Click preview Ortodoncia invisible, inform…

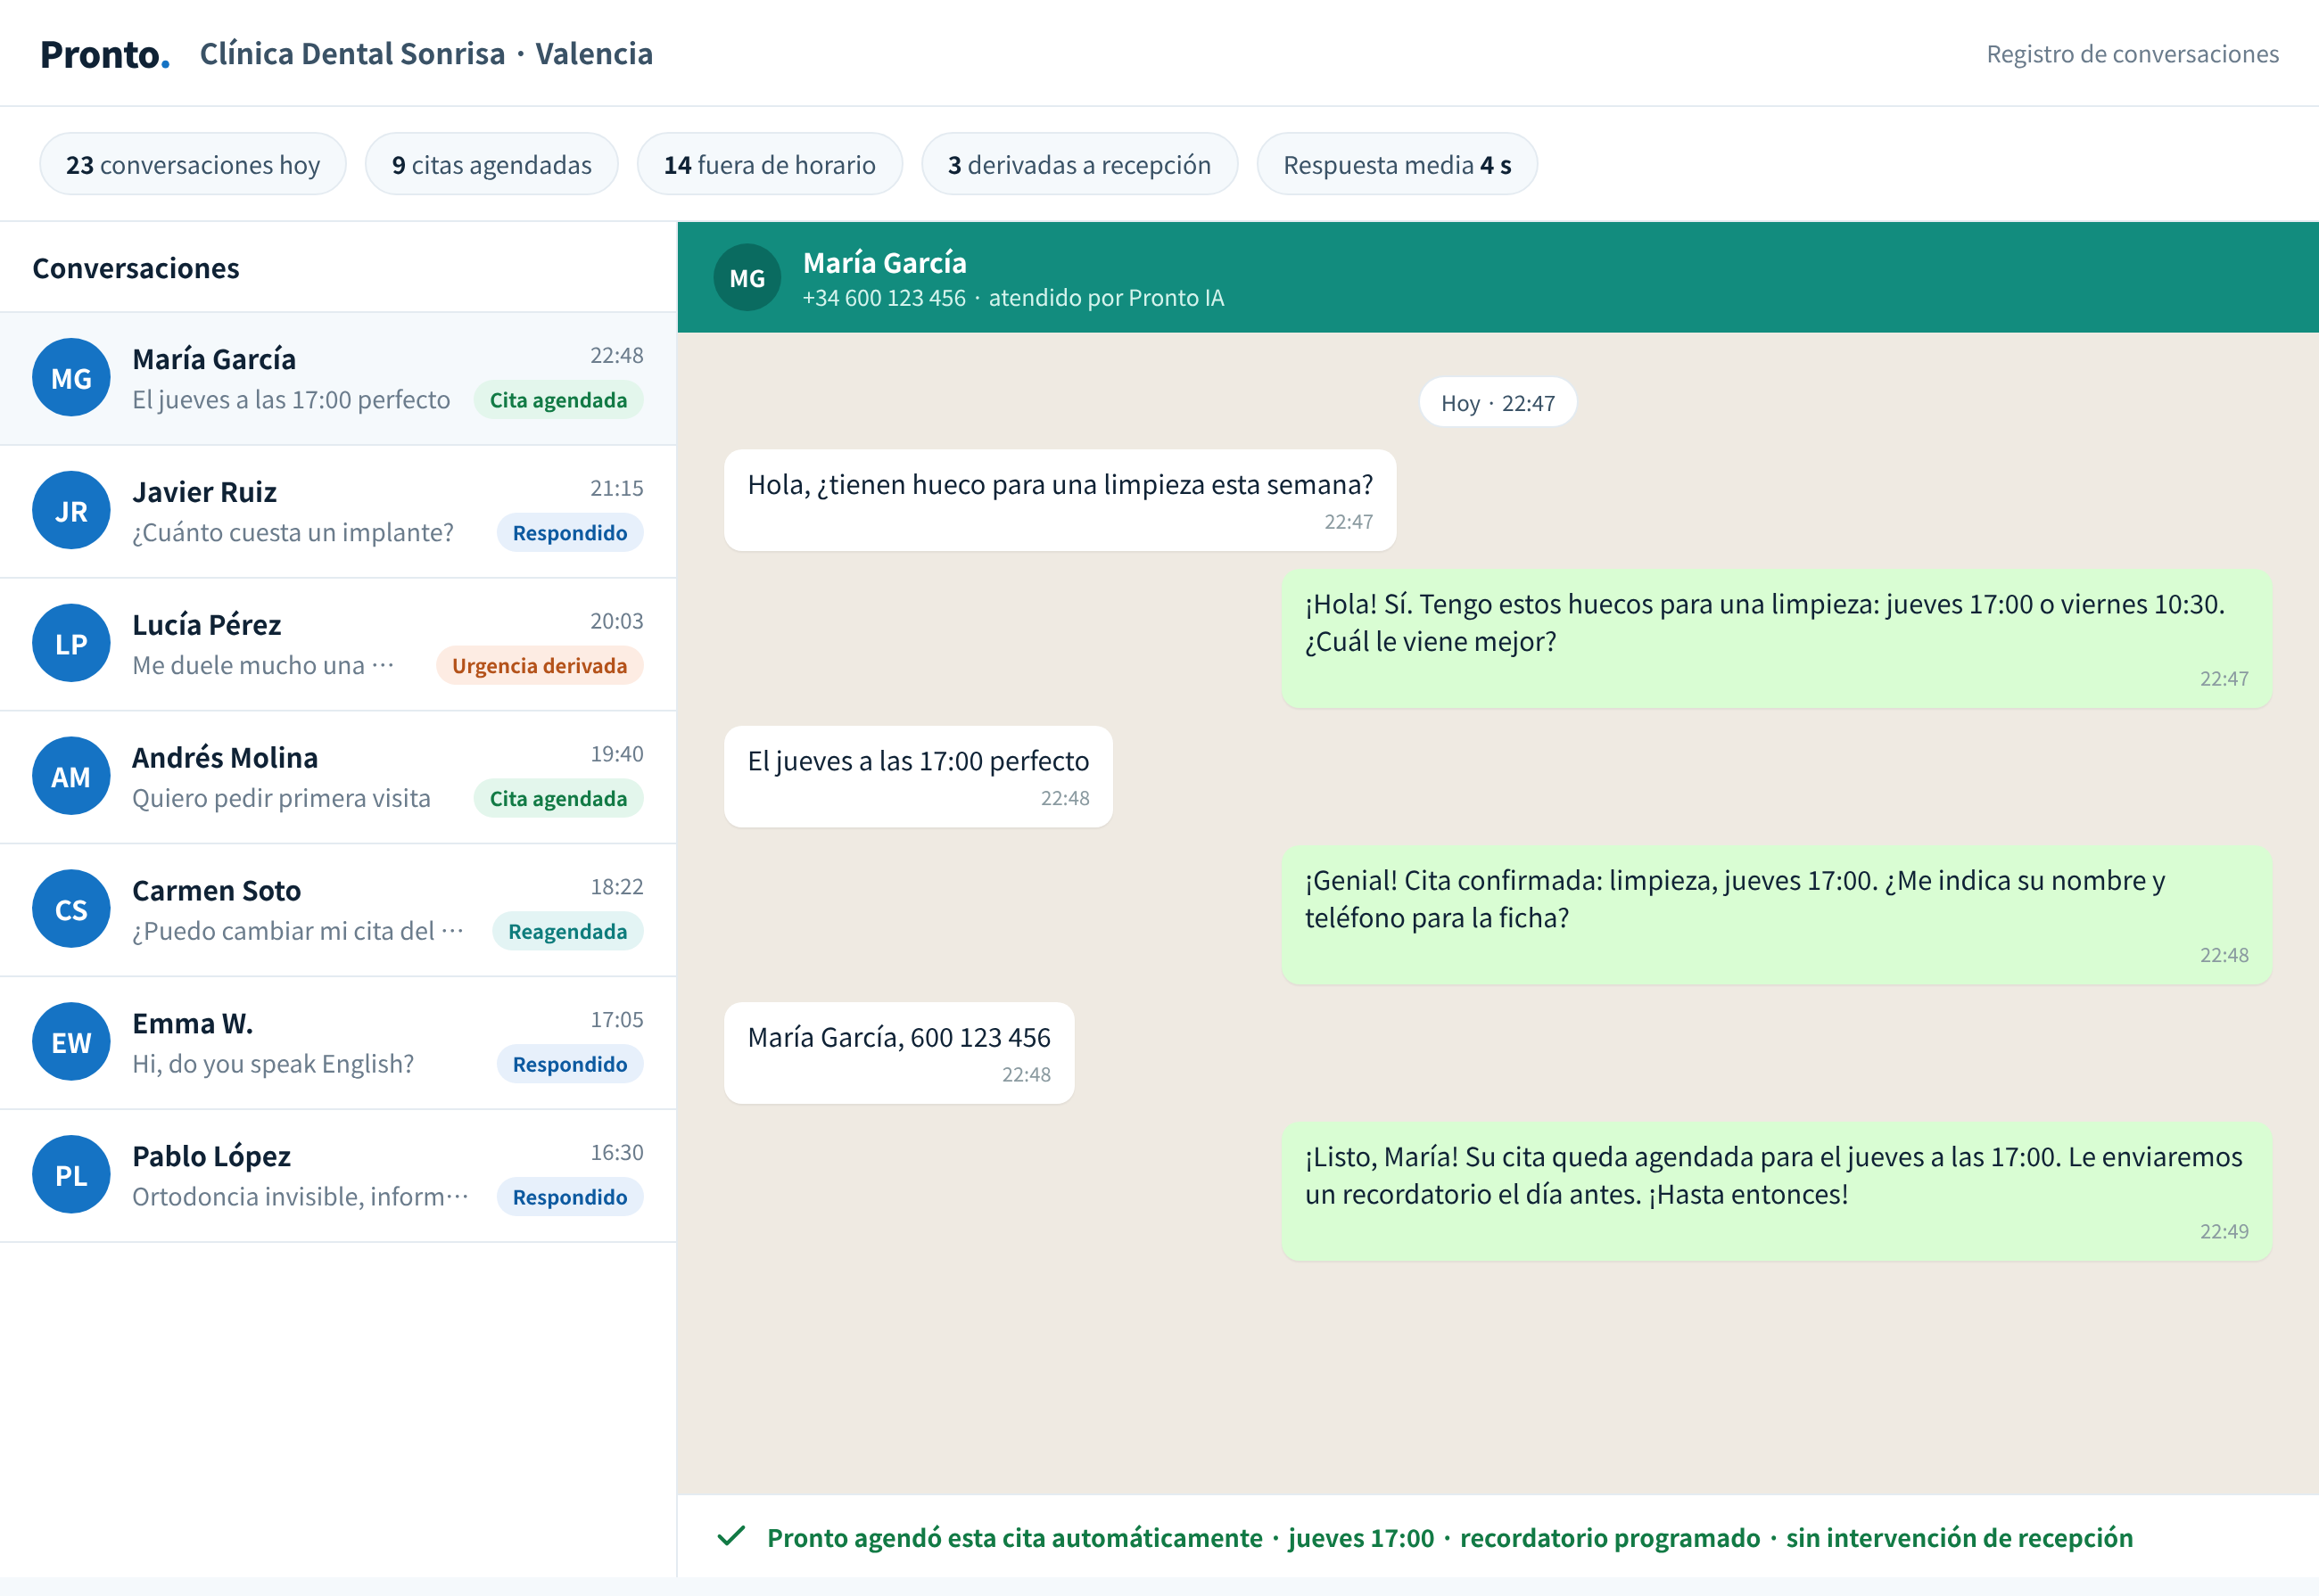pos(300,1198)
